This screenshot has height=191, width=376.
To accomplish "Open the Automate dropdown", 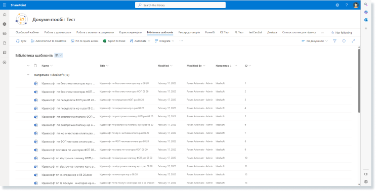I will pos(140,41).
